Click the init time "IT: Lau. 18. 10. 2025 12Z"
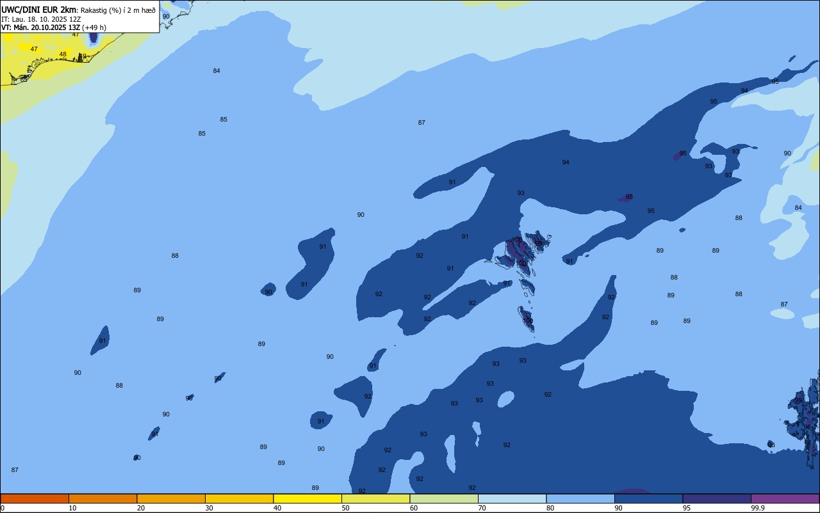The height and width of the screenshot is (513, 820). click(41, 19)
